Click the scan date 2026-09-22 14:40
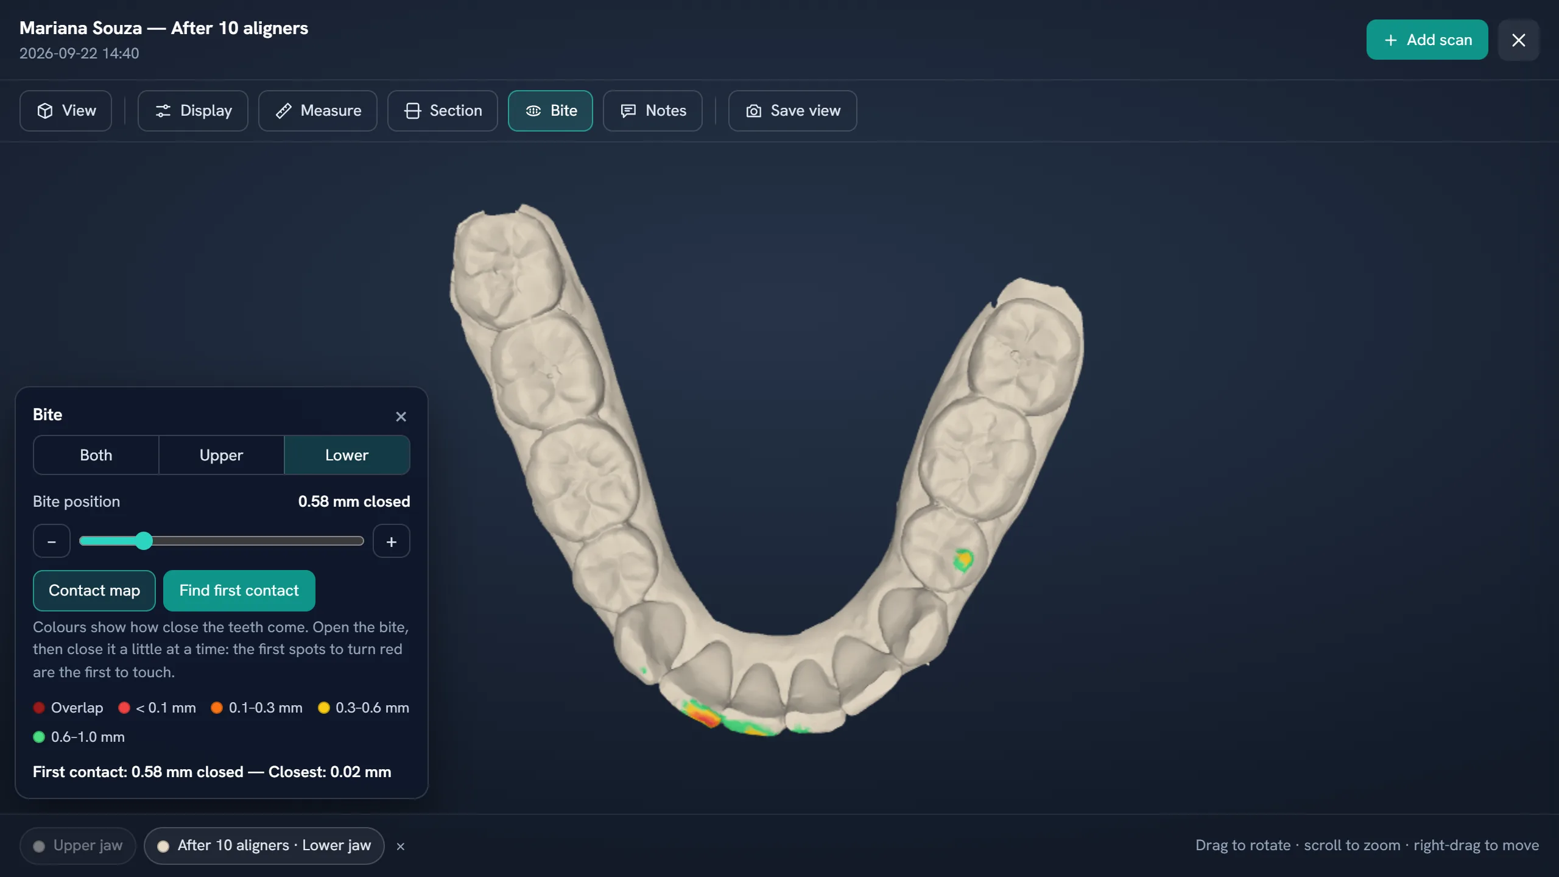The width and height of the screenshot is (1559, 877). 79,54
